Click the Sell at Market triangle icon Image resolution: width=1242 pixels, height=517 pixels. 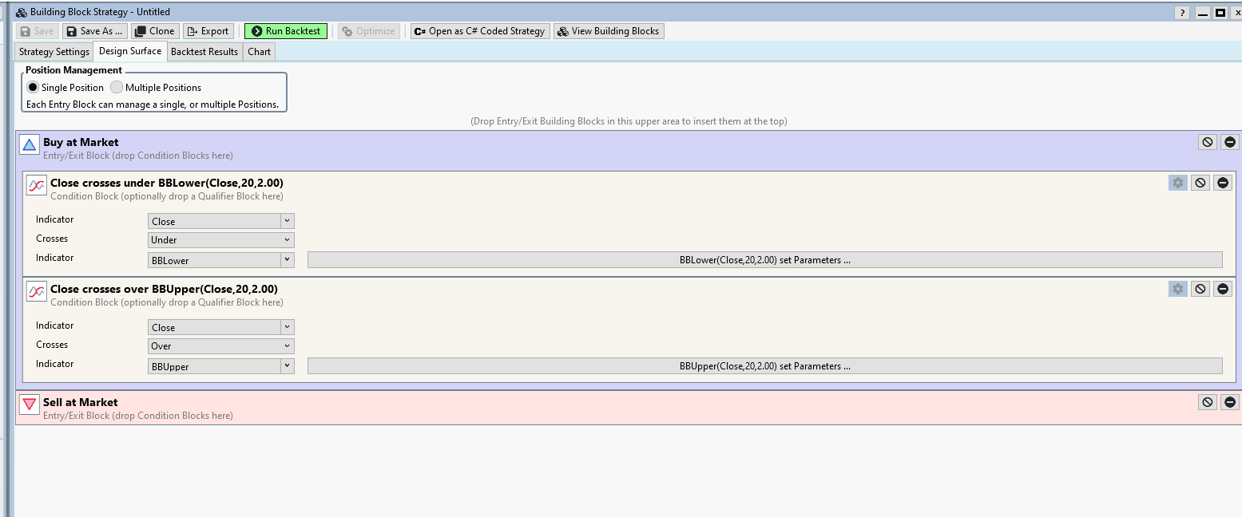[30, 405]
